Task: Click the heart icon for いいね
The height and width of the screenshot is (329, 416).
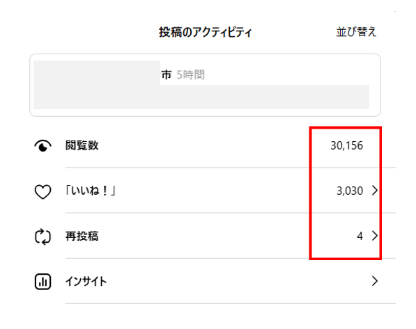Action: point(43,191)
